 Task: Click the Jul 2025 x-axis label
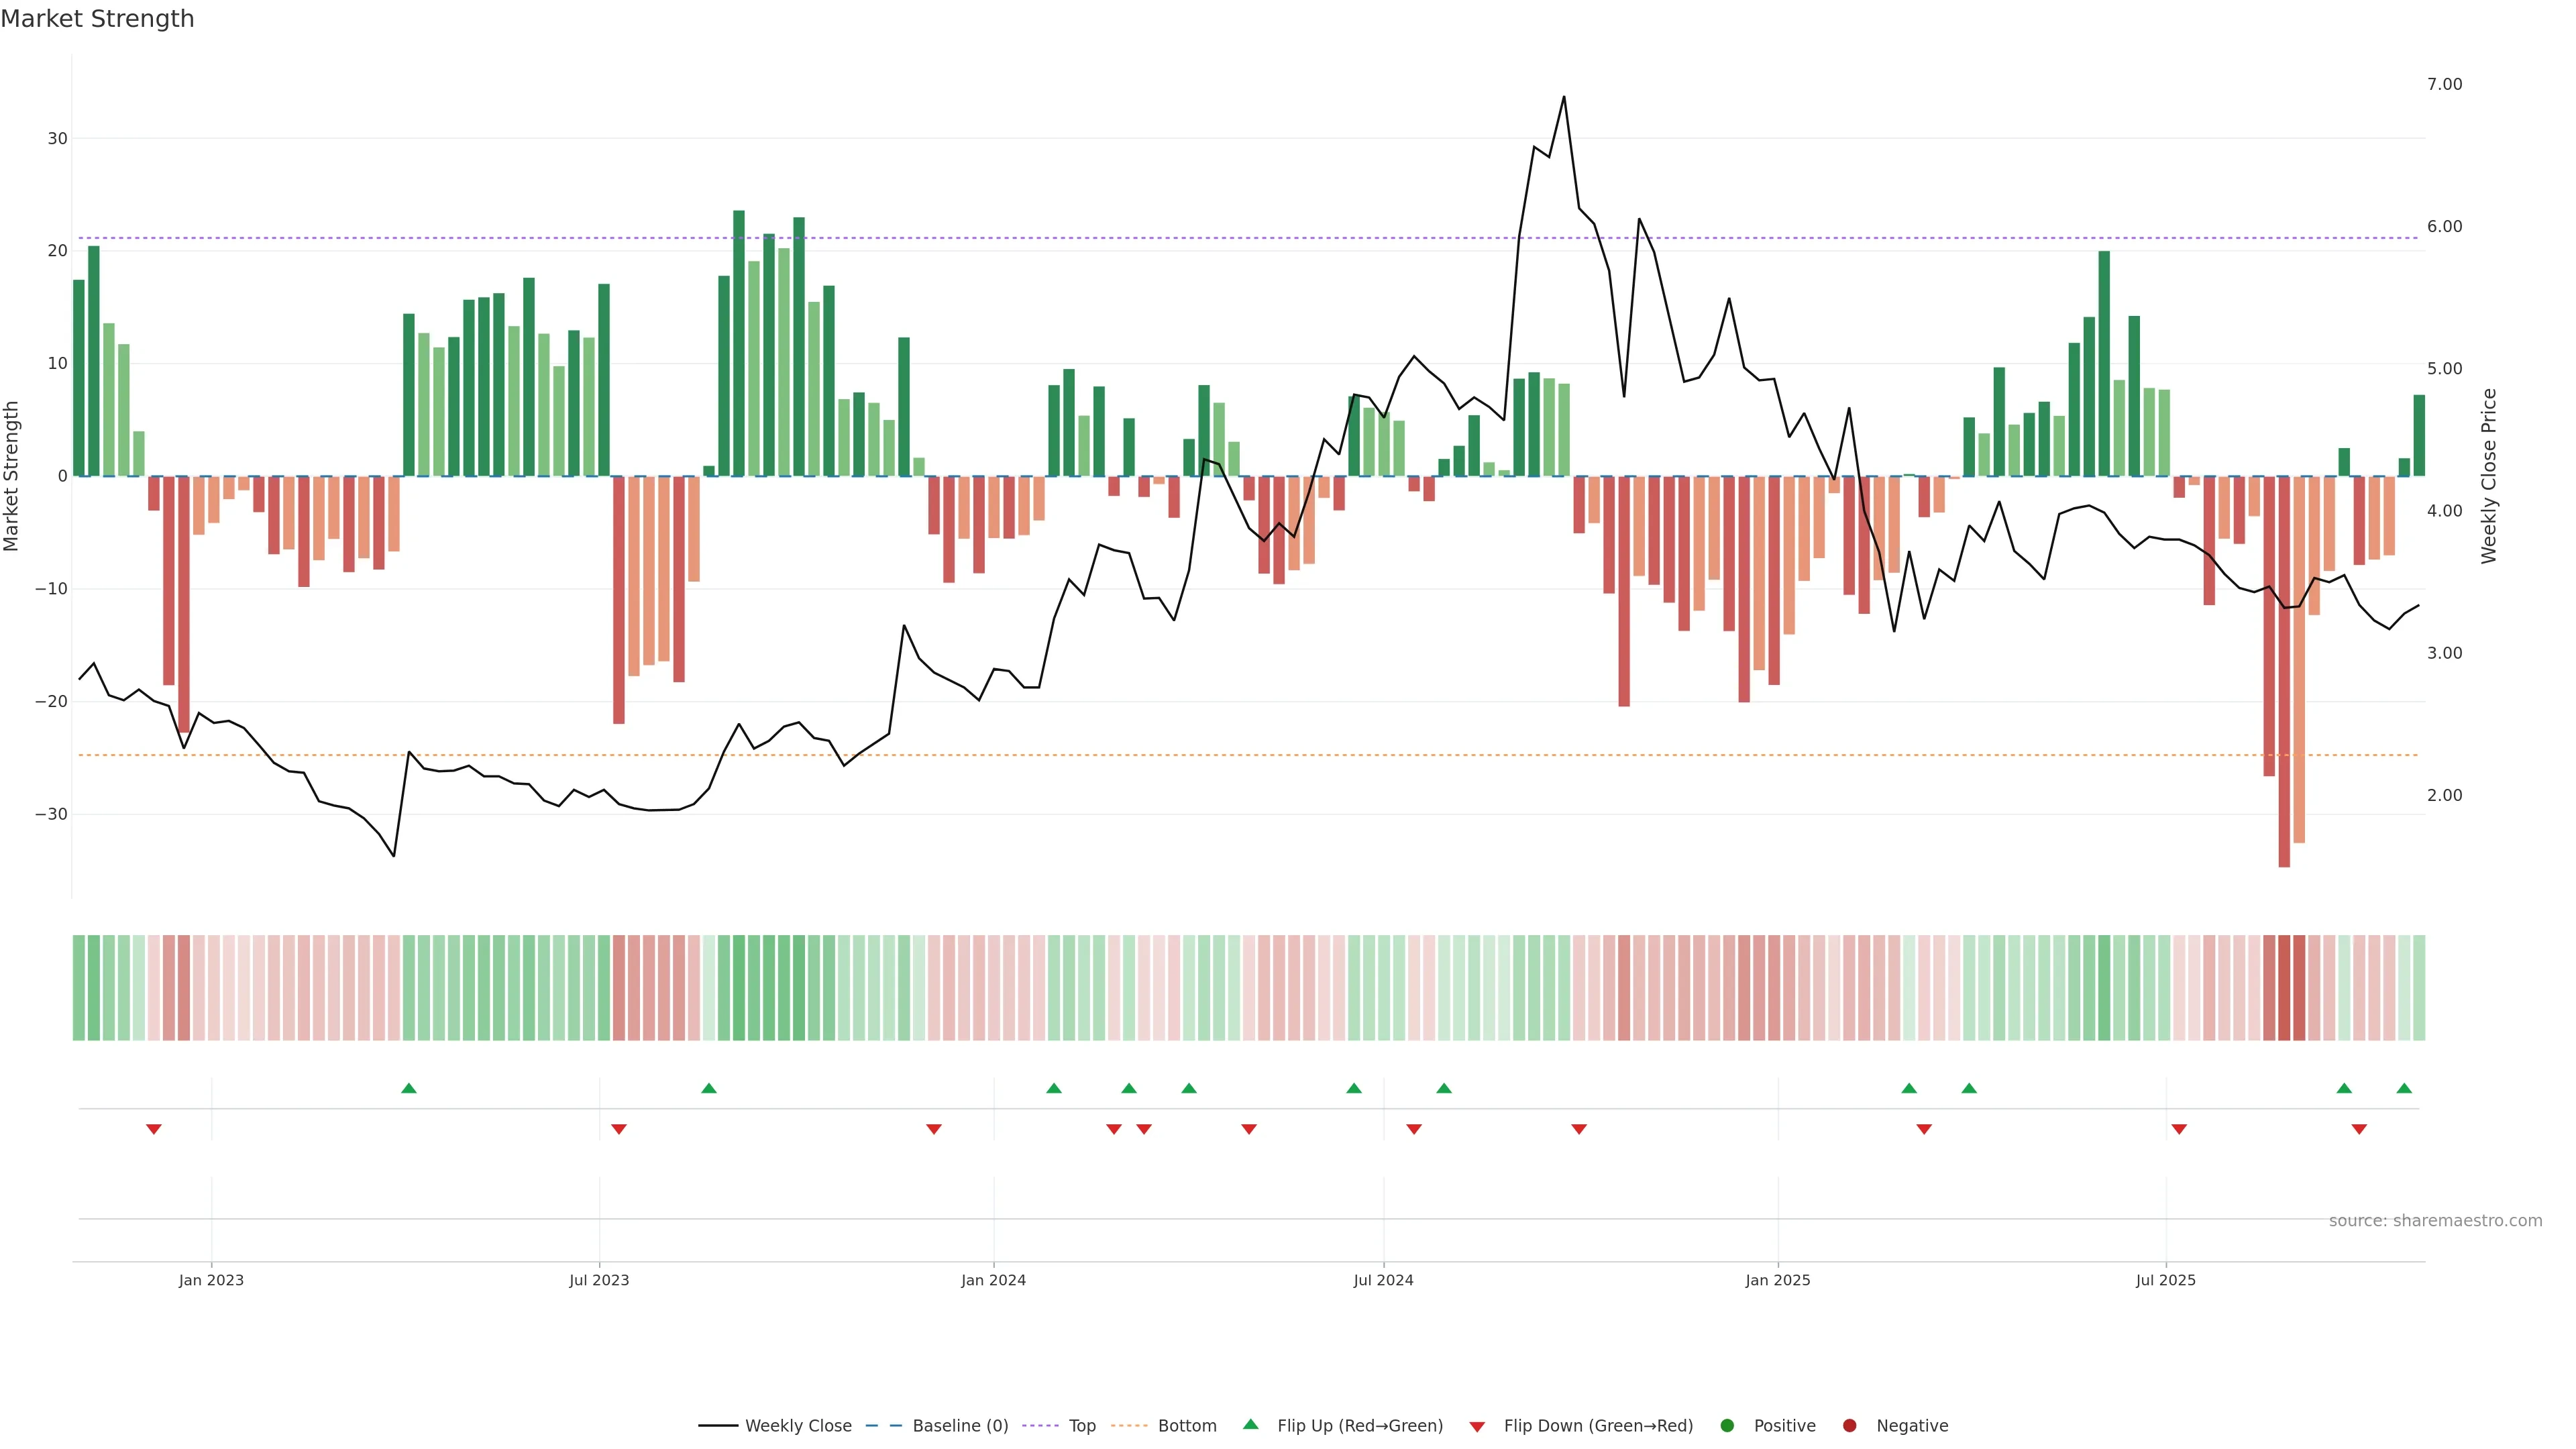pos(2165,1280)
